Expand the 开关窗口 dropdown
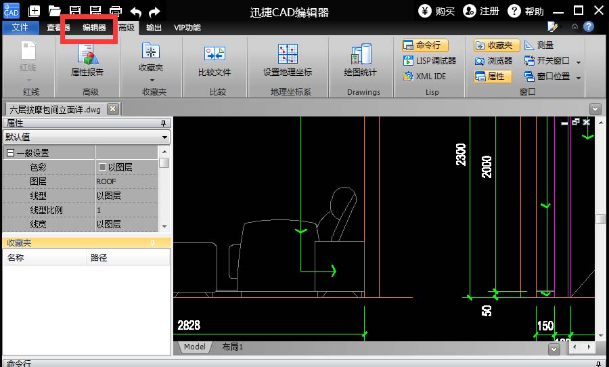This screenshot has width=609, height=367. point(579,62)
